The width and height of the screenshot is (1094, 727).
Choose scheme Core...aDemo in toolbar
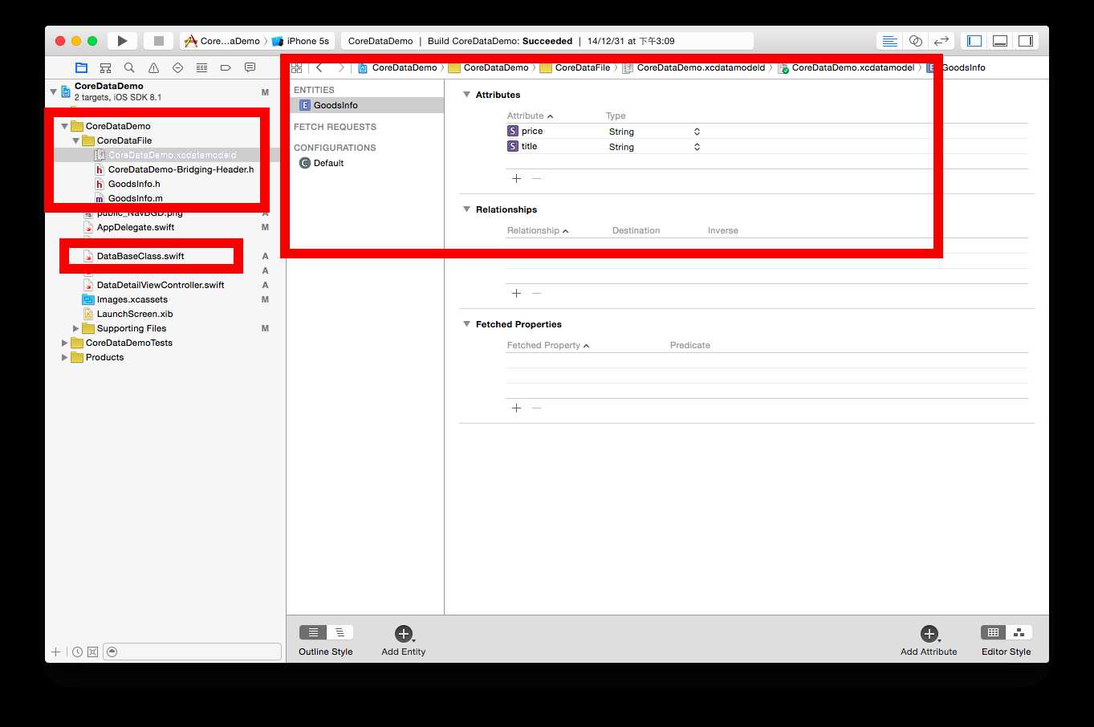pos(222,41)
